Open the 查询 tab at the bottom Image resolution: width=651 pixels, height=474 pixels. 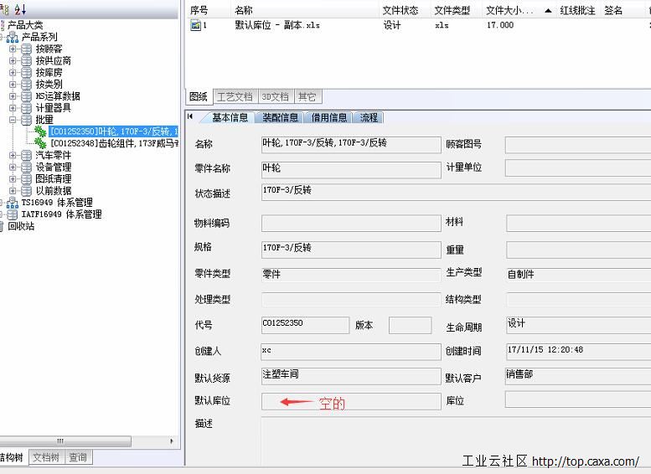78,457
